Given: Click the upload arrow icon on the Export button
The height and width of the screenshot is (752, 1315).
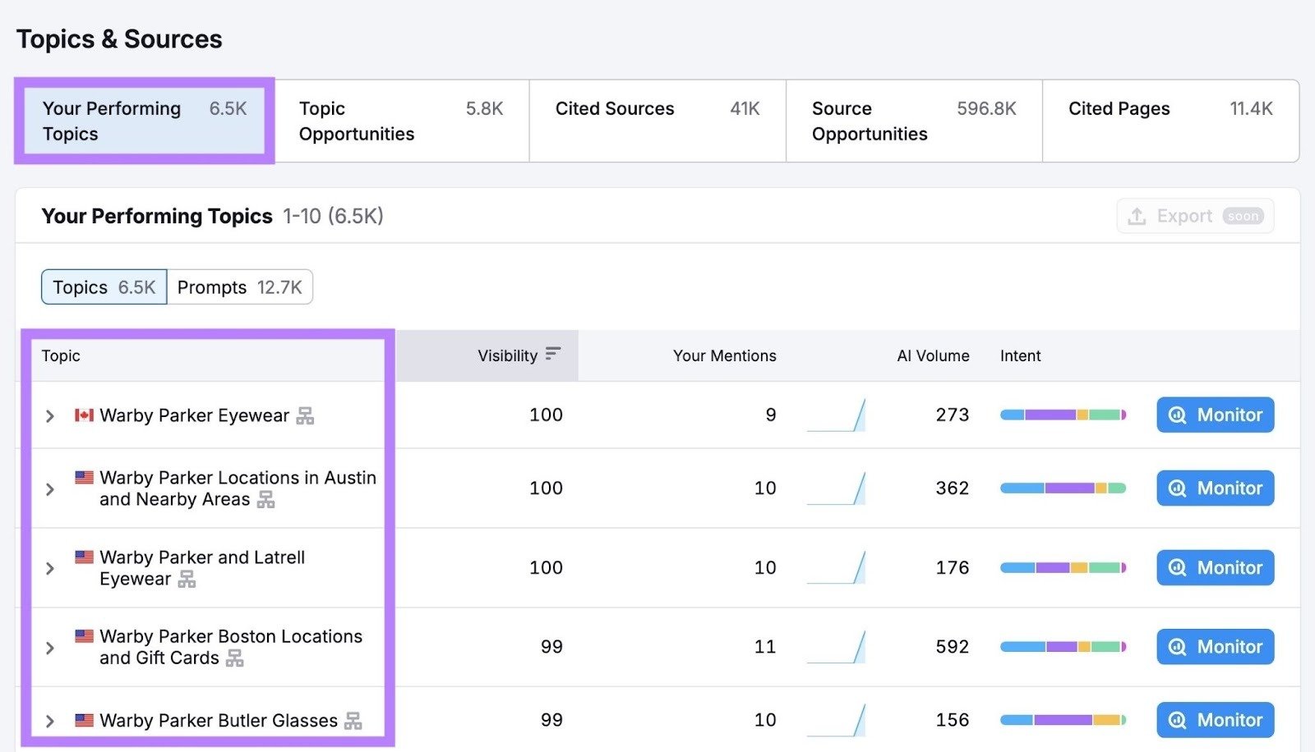Looking at the screenshot, I should pyautogui.click(x=1137, y=216).
